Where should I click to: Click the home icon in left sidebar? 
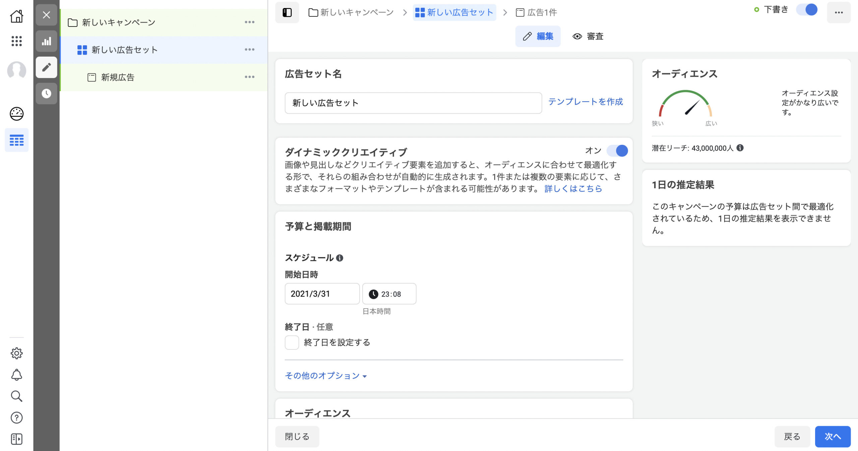pyautogui.click(x=16, y=16)
